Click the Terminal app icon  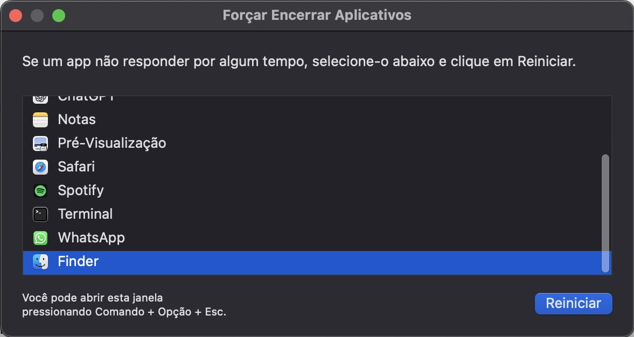[40, 214]
